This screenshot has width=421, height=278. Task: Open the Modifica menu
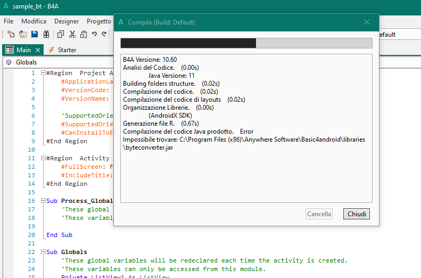[34, 21]
